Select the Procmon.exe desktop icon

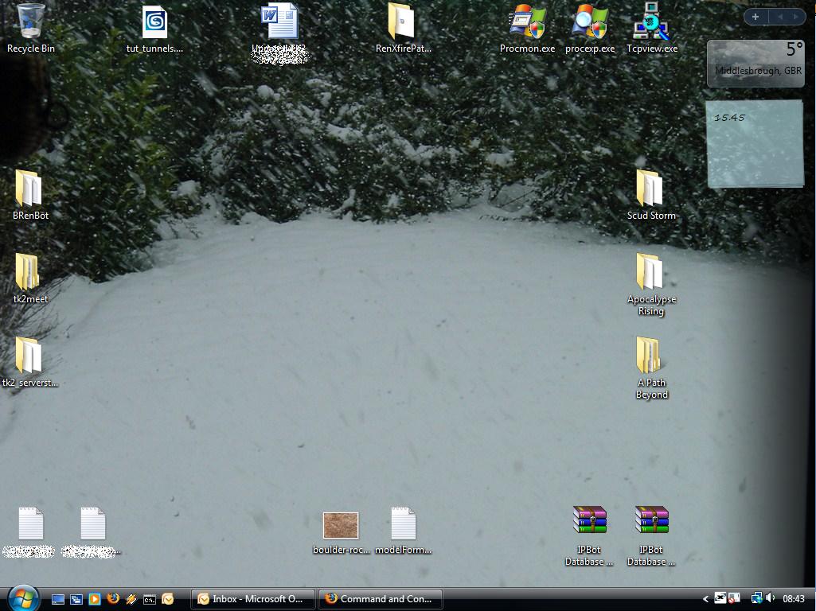[527, 22]
